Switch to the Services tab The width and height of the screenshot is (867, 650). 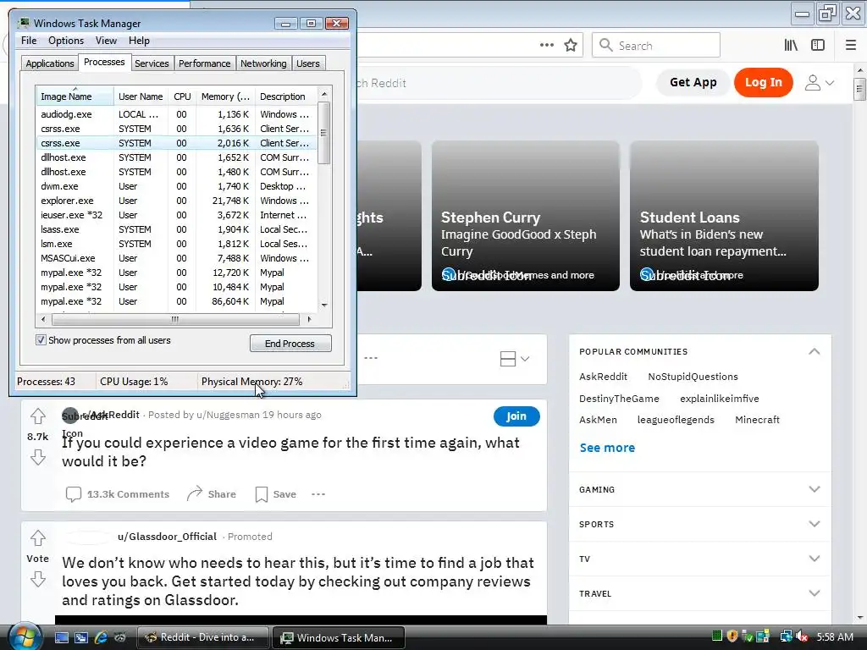pos(152,63)
